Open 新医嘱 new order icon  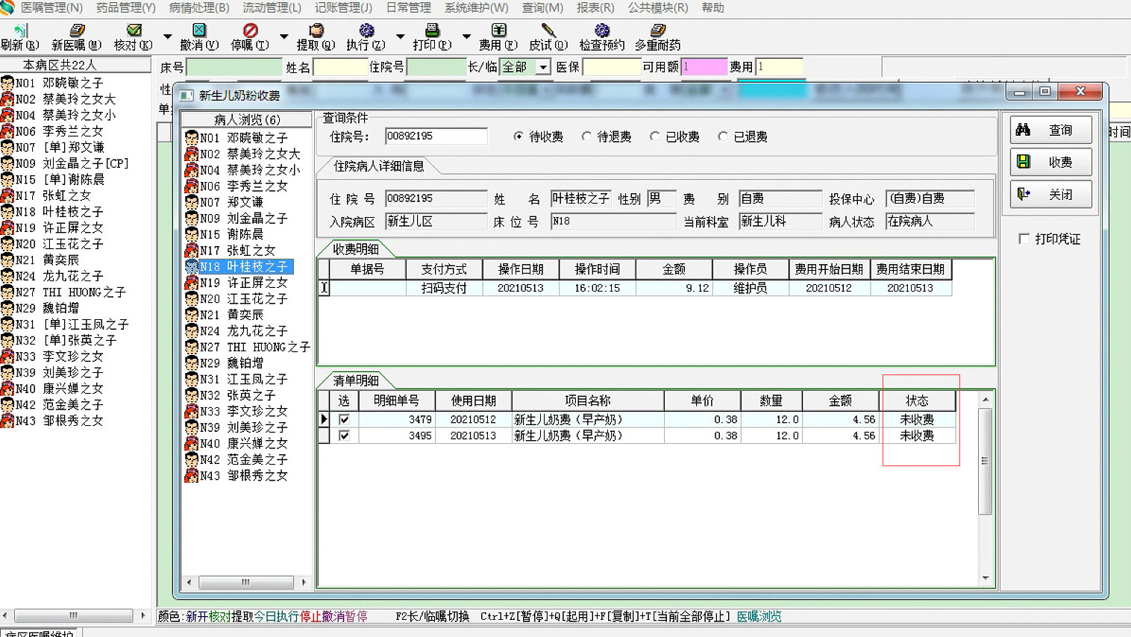click(76, 31)
